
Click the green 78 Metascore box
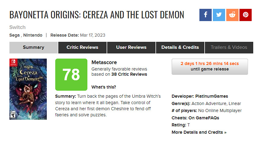click(x=71, y=74)
